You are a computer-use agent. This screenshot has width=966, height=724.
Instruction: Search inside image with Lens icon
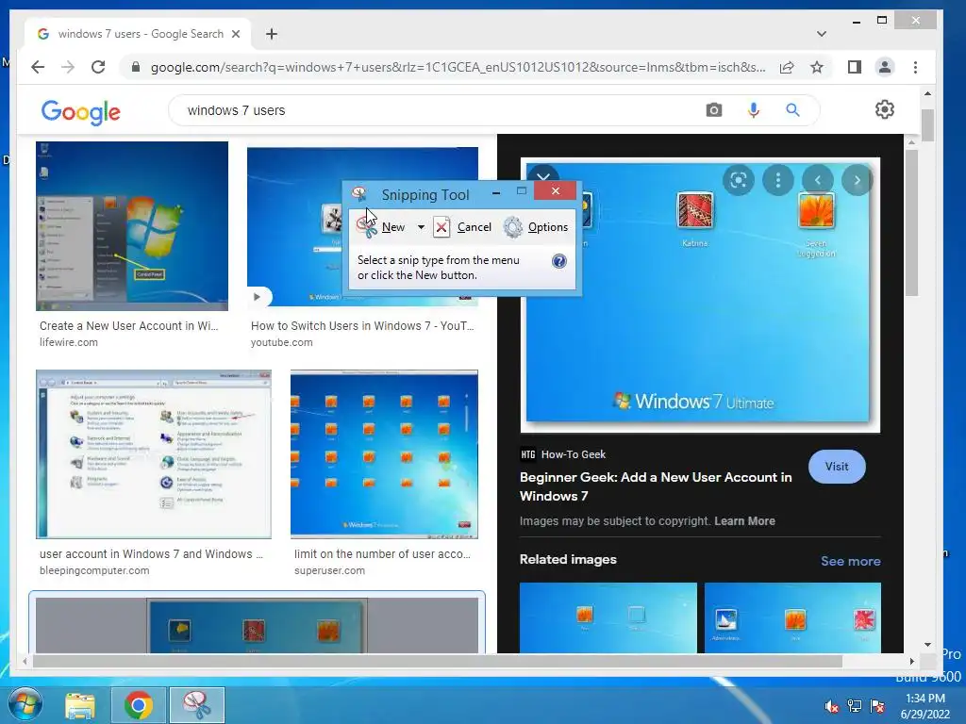(739, 180)
